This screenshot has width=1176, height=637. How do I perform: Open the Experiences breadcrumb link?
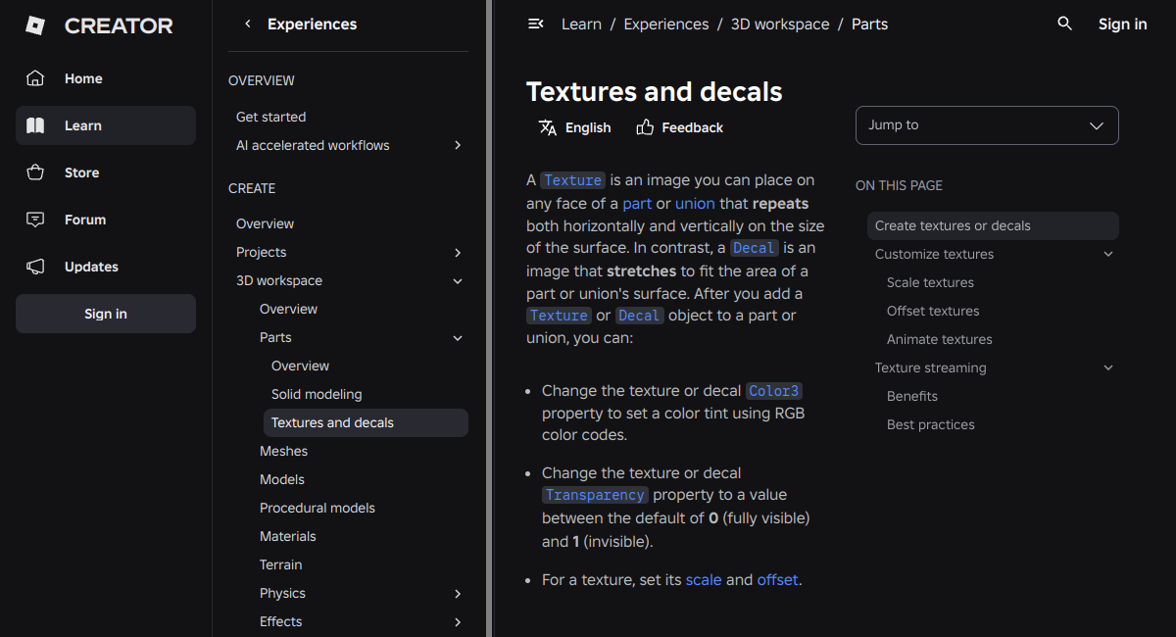click(666, 24)
